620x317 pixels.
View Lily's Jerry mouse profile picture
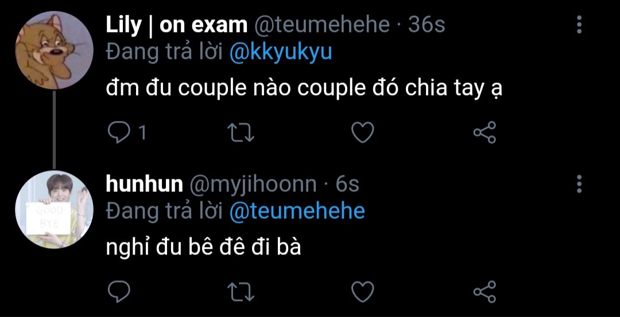[x=54, y=50]
